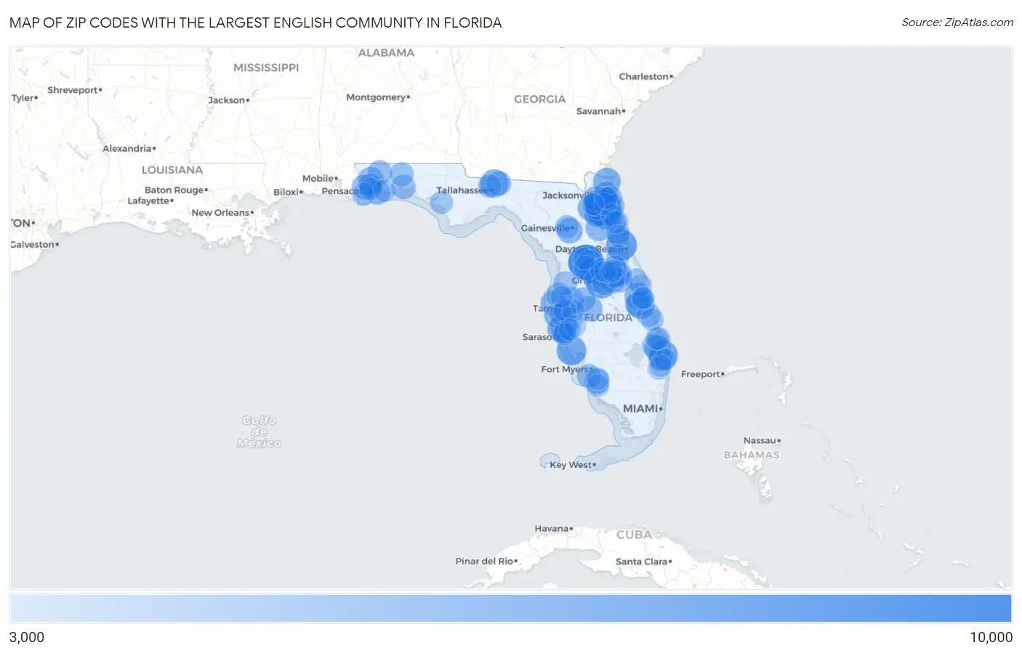
Task: Click the 10,000 legend maximum label
Action: (991, 637)
